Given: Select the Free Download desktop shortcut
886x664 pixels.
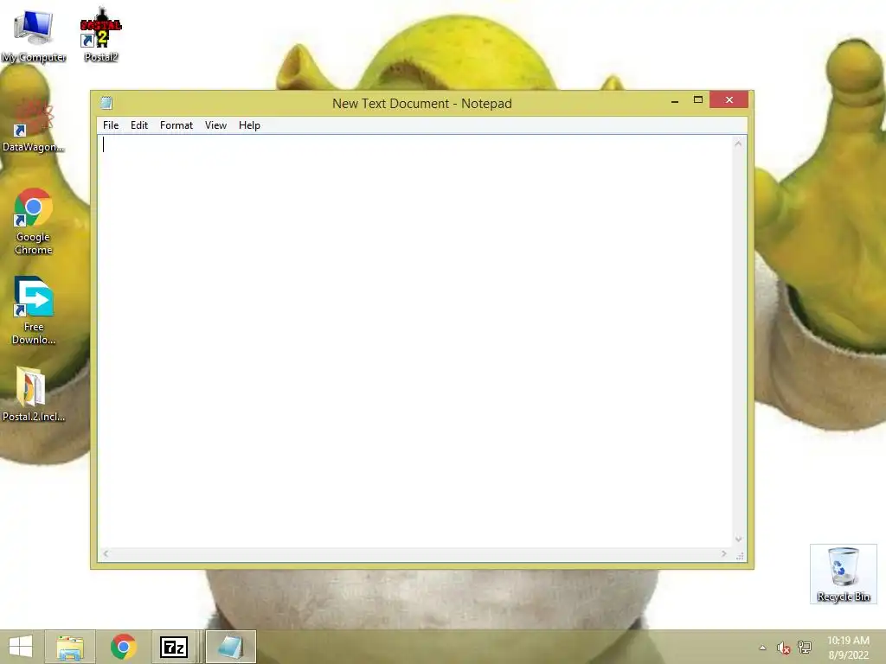Looking at the screenshot, I should tap(34, 311).
